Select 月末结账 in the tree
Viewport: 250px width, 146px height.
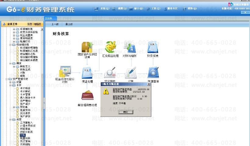coord(25,144)
